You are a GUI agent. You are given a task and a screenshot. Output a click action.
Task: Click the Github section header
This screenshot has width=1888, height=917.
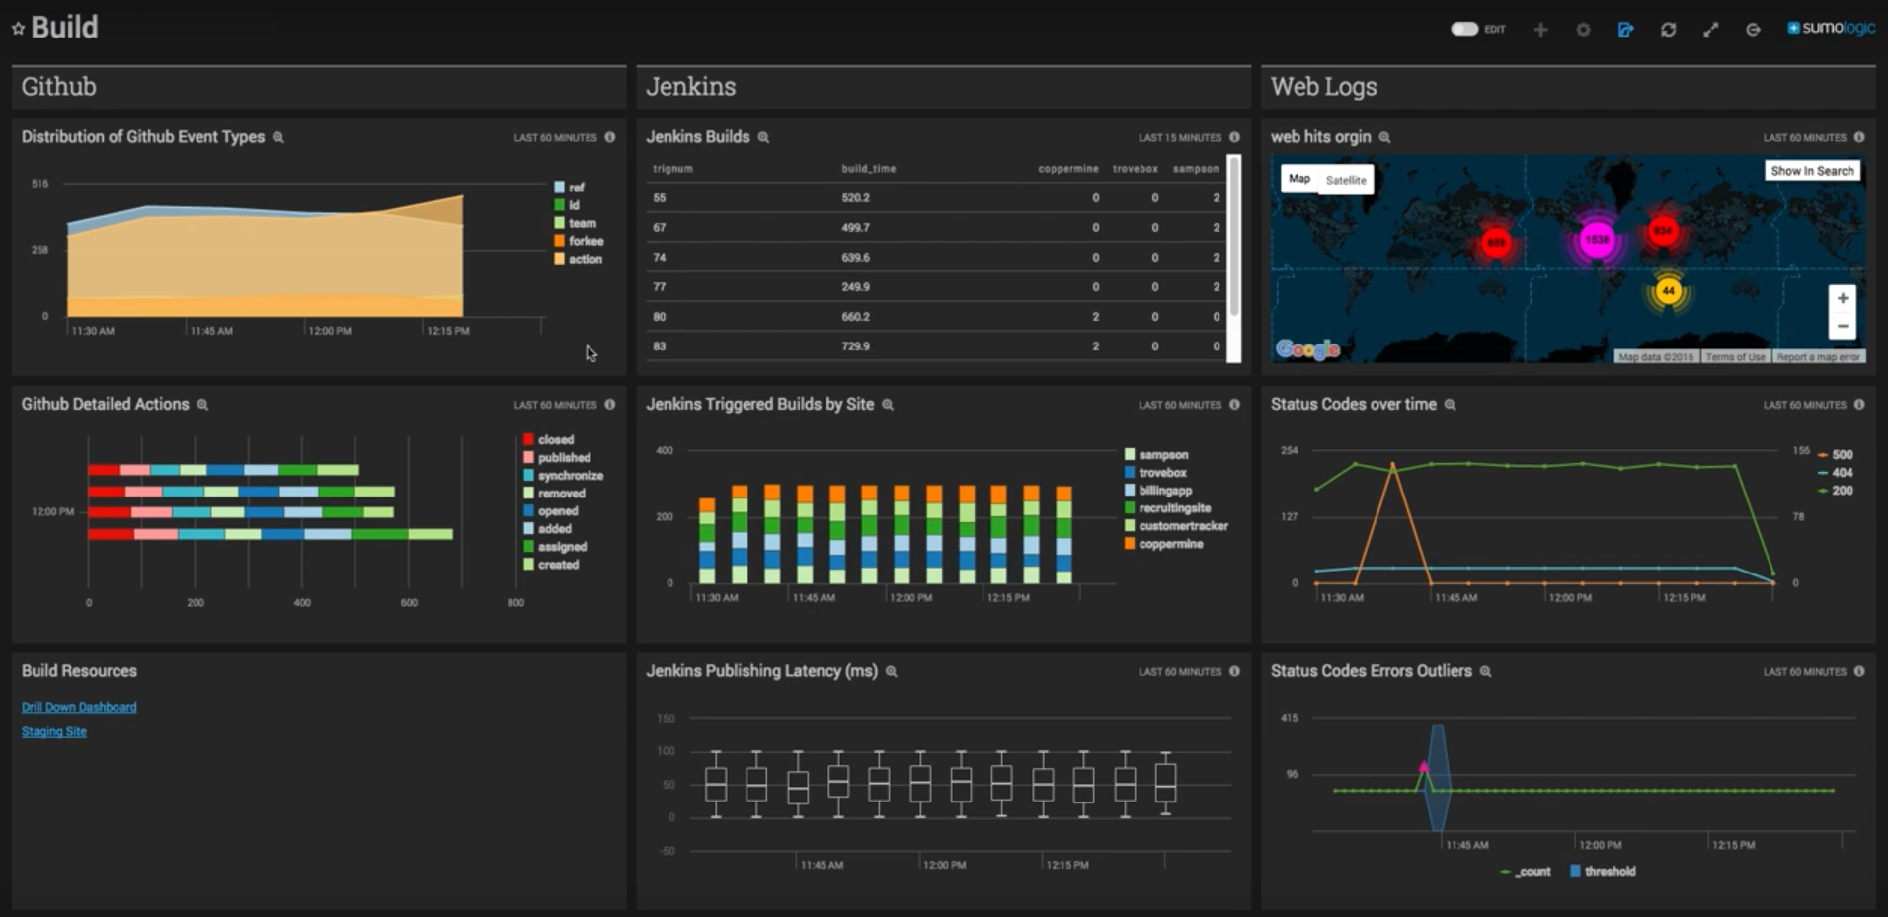pos(319,87)
